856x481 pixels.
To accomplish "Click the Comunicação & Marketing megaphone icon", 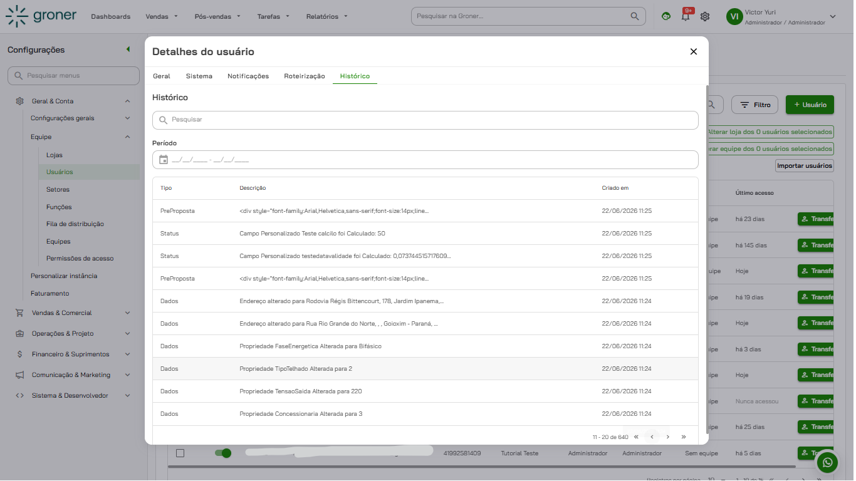I will pos(20,375).
